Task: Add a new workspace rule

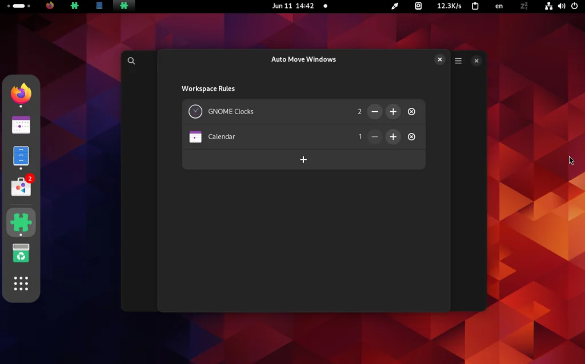Action: pos(303,160)
